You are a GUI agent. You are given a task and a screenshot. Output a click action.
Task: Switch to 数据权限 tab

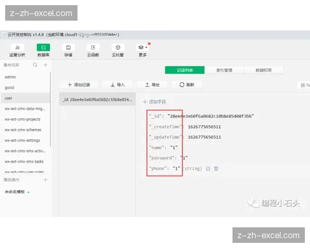coord(263,70)
